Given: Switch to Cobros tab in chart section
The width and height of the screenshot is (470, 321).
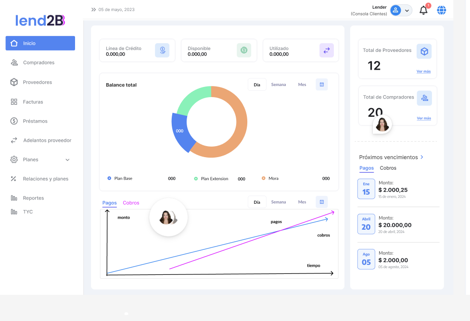Looking at the screenshot, I should pos(131,203).
